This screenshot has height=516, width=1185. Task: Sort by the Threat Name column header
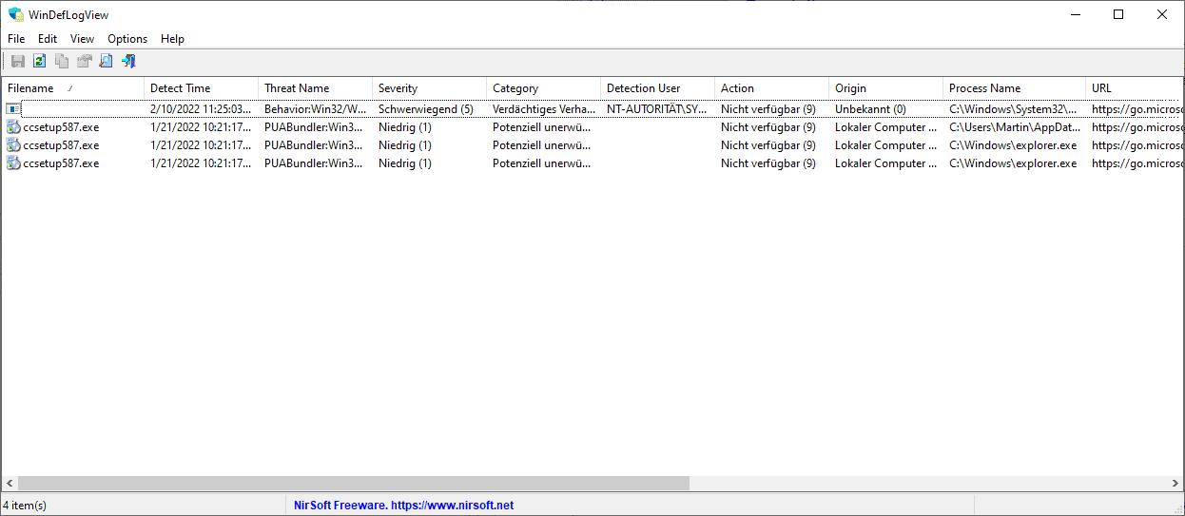316,88
